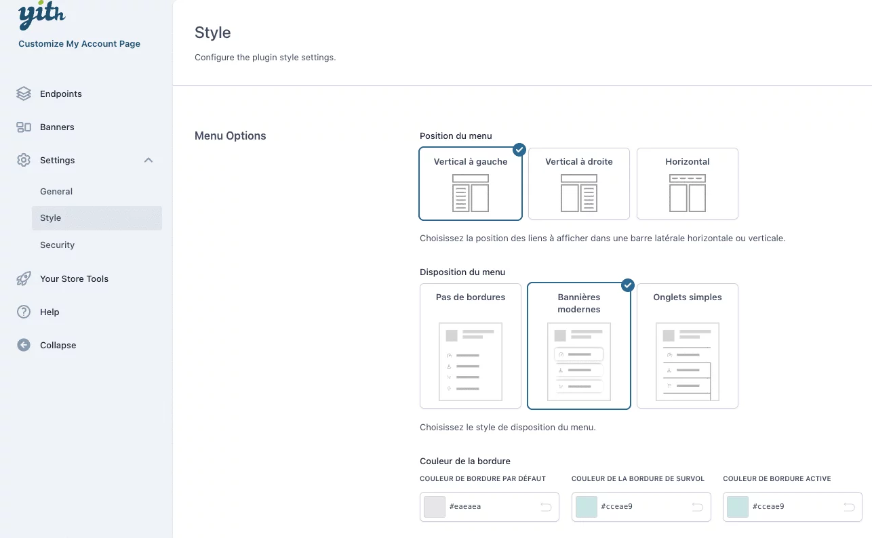Collapse the sidebar navigation
This screenshot has height=538, width=872.
point(58,345)
